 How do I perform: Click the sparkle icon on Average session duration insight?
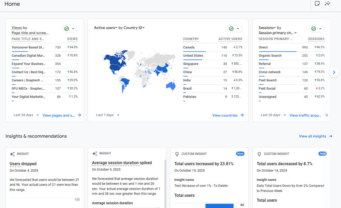click(95, 154)
